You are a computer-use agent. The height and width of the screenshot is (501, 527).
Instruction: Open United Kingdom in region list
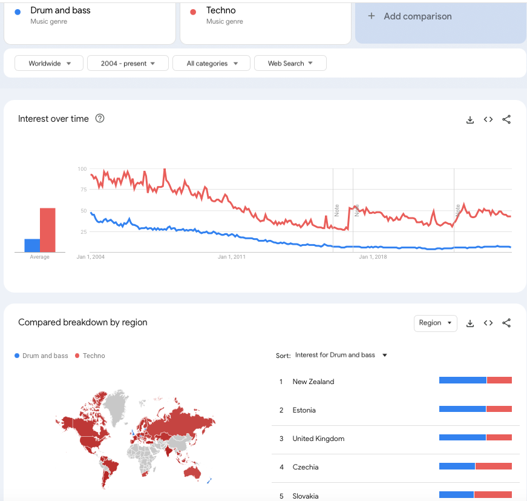(318, 439)
